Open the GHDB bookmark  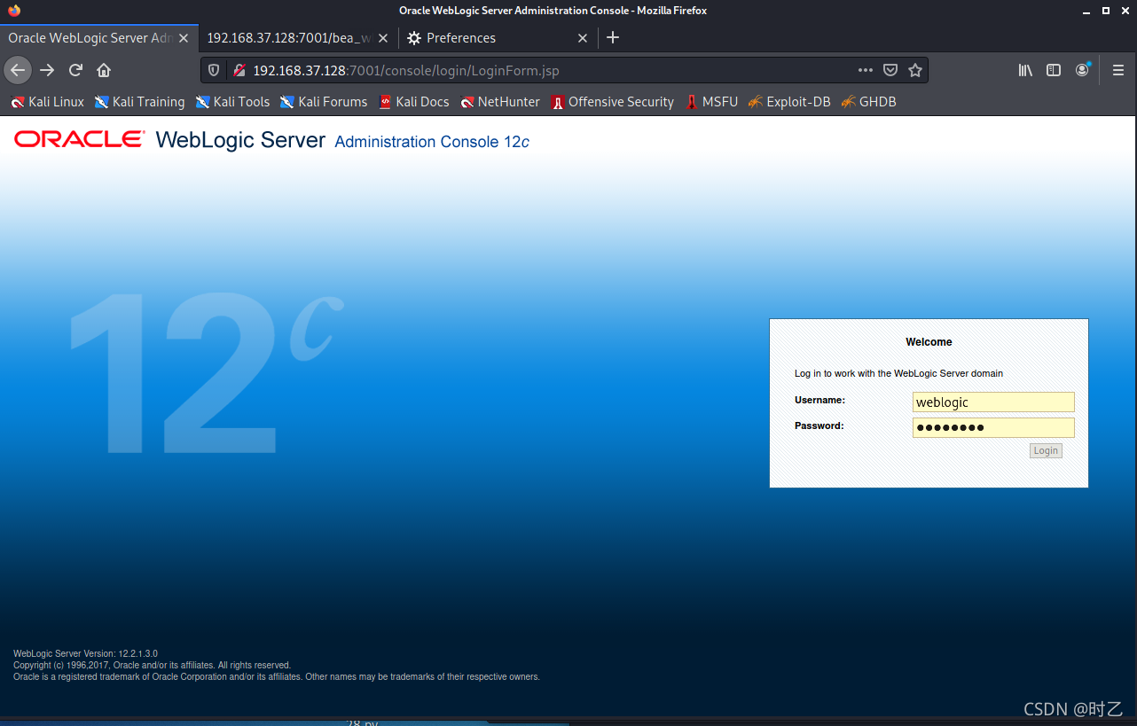(x=868, y=102)
